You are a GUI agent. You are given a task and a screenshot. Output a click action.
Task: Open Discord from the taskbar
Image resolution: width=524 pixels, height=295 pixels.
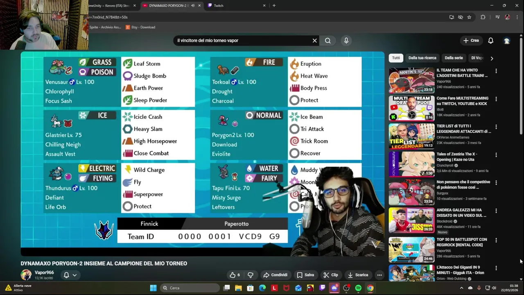click(x=334, y=288)
